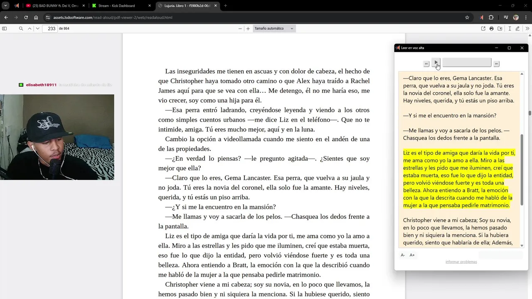The height and width of the screenshot is (299, 532).
Task: Click '—Y si me el encuentro en la mansión?' line
Action: [x=450, y=115]
